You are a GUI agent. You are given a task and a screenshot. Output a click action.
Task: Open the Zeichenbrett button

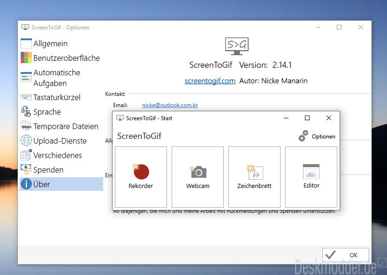254,177
